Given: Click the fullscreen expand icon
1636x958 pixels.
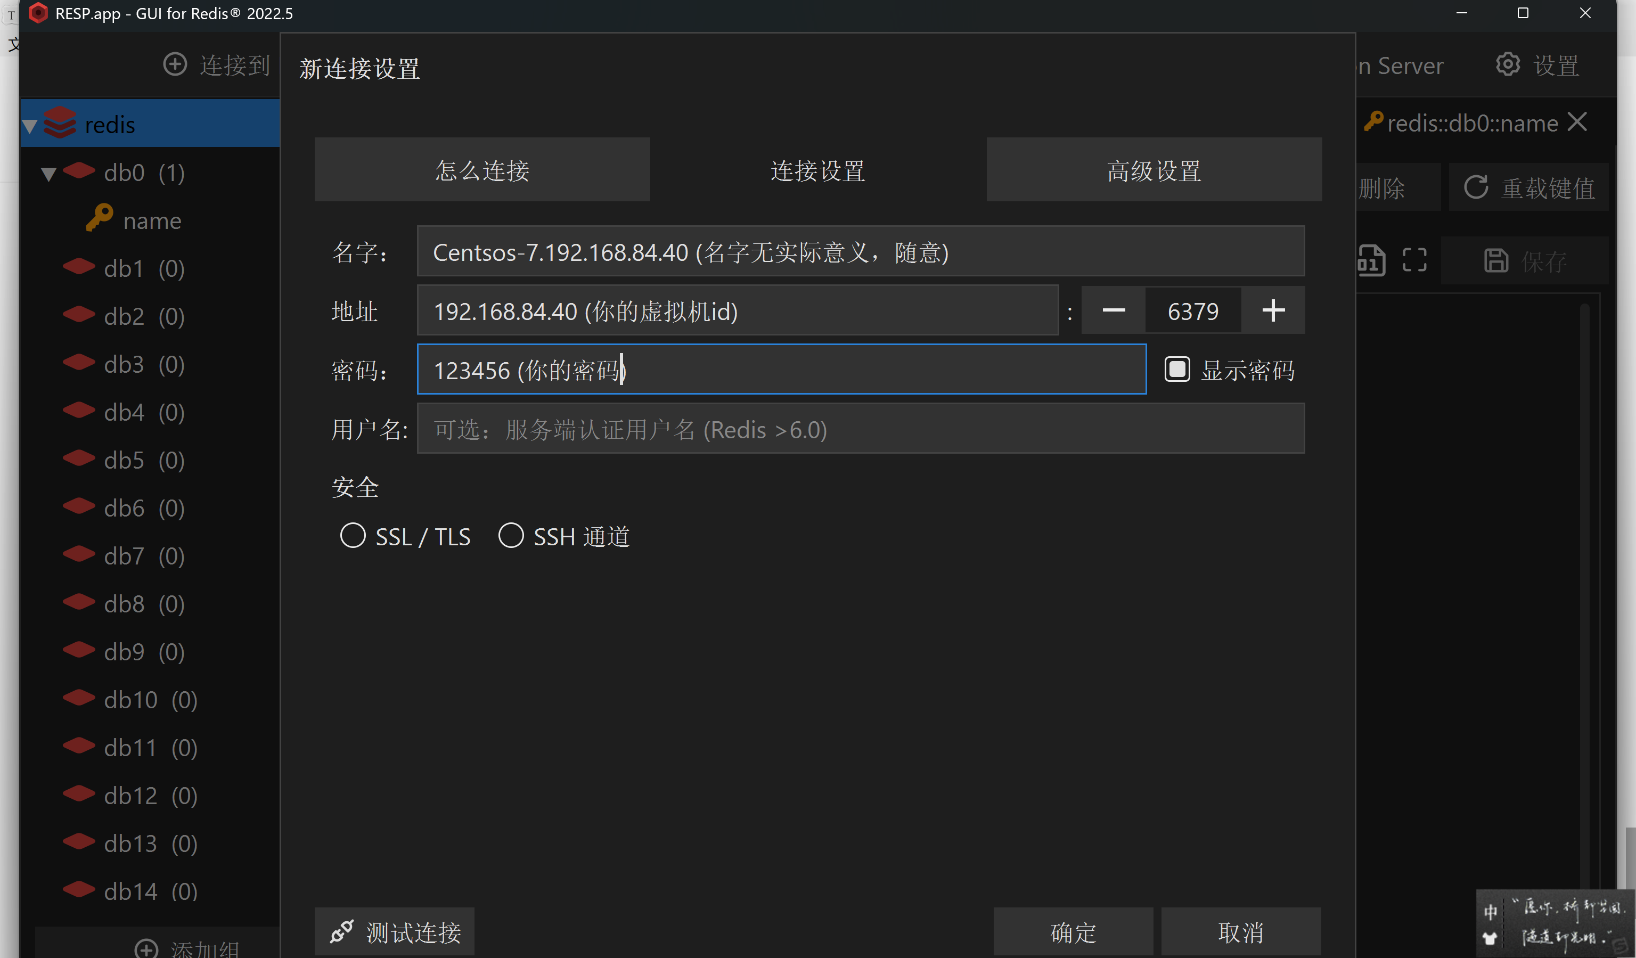Looking at the screenshot, I should coord(1414,260).
